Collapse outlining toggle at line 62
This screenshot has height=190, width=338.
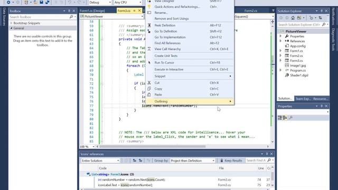tap(102, 39)
